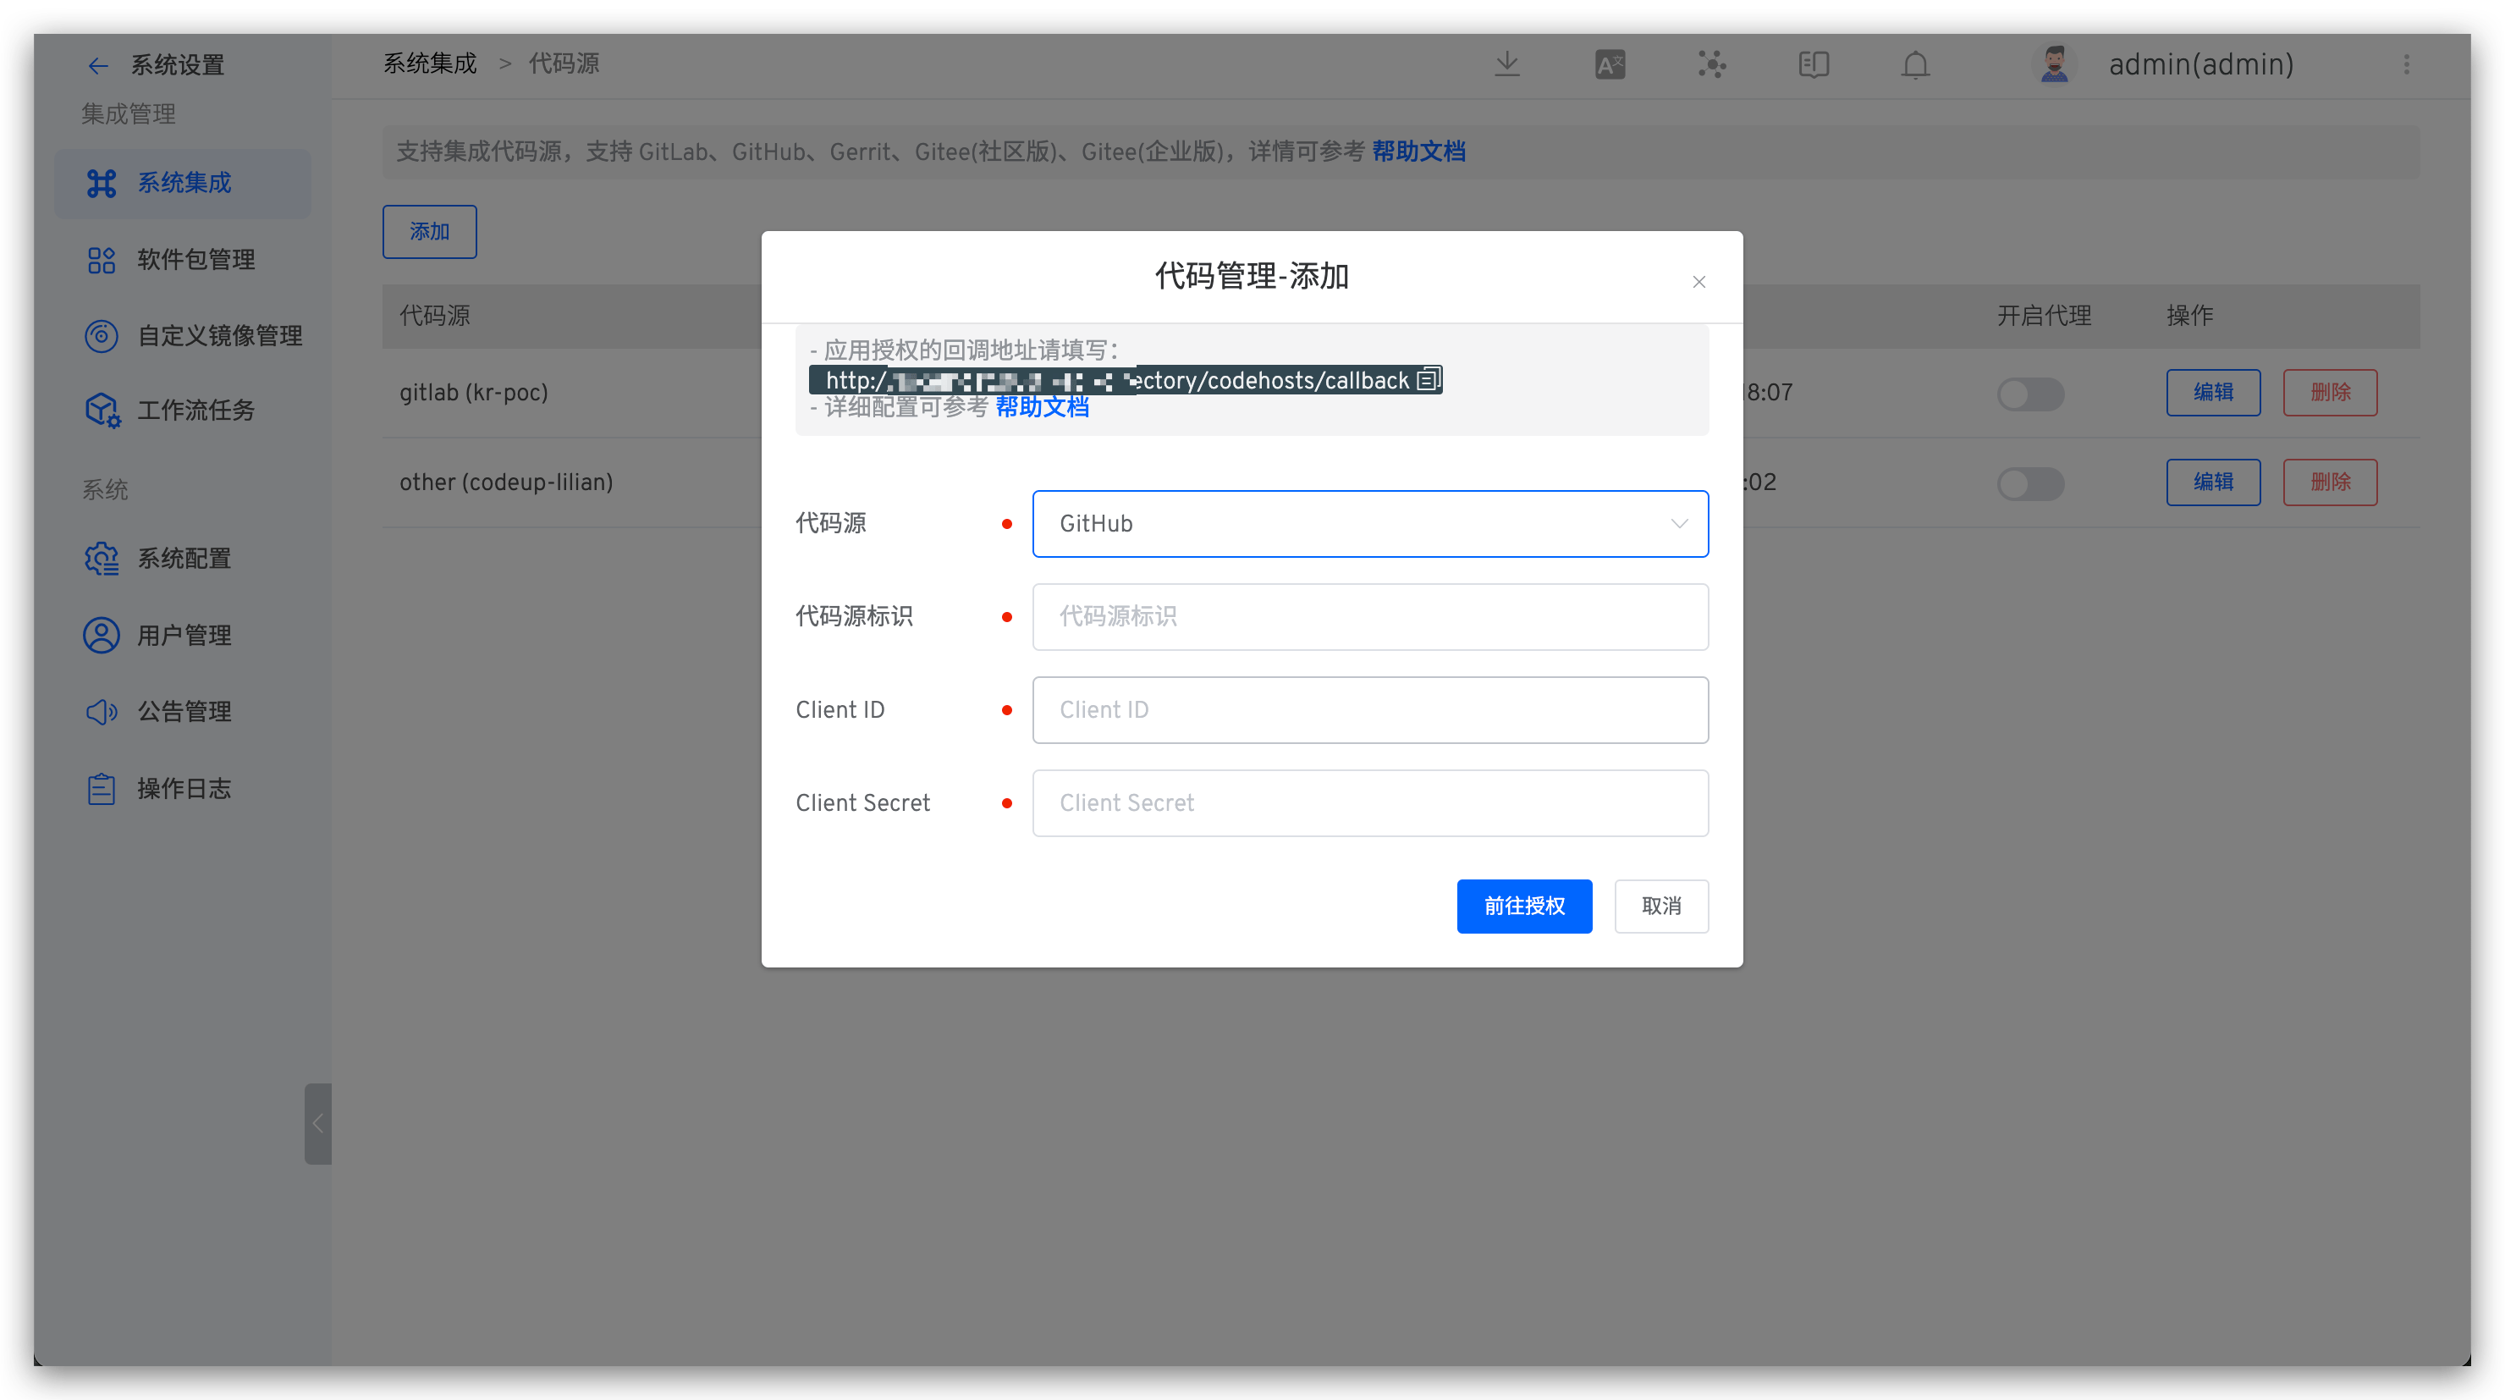Enable proxy for other (codeup-lilian)
2505x1400 pixels.
(2030, 483)
